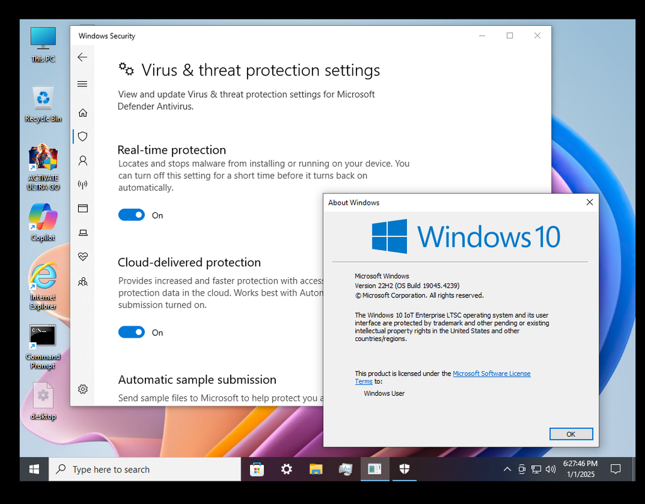Open the App & browser control window icon
The image size is (645, 504).
83,208
